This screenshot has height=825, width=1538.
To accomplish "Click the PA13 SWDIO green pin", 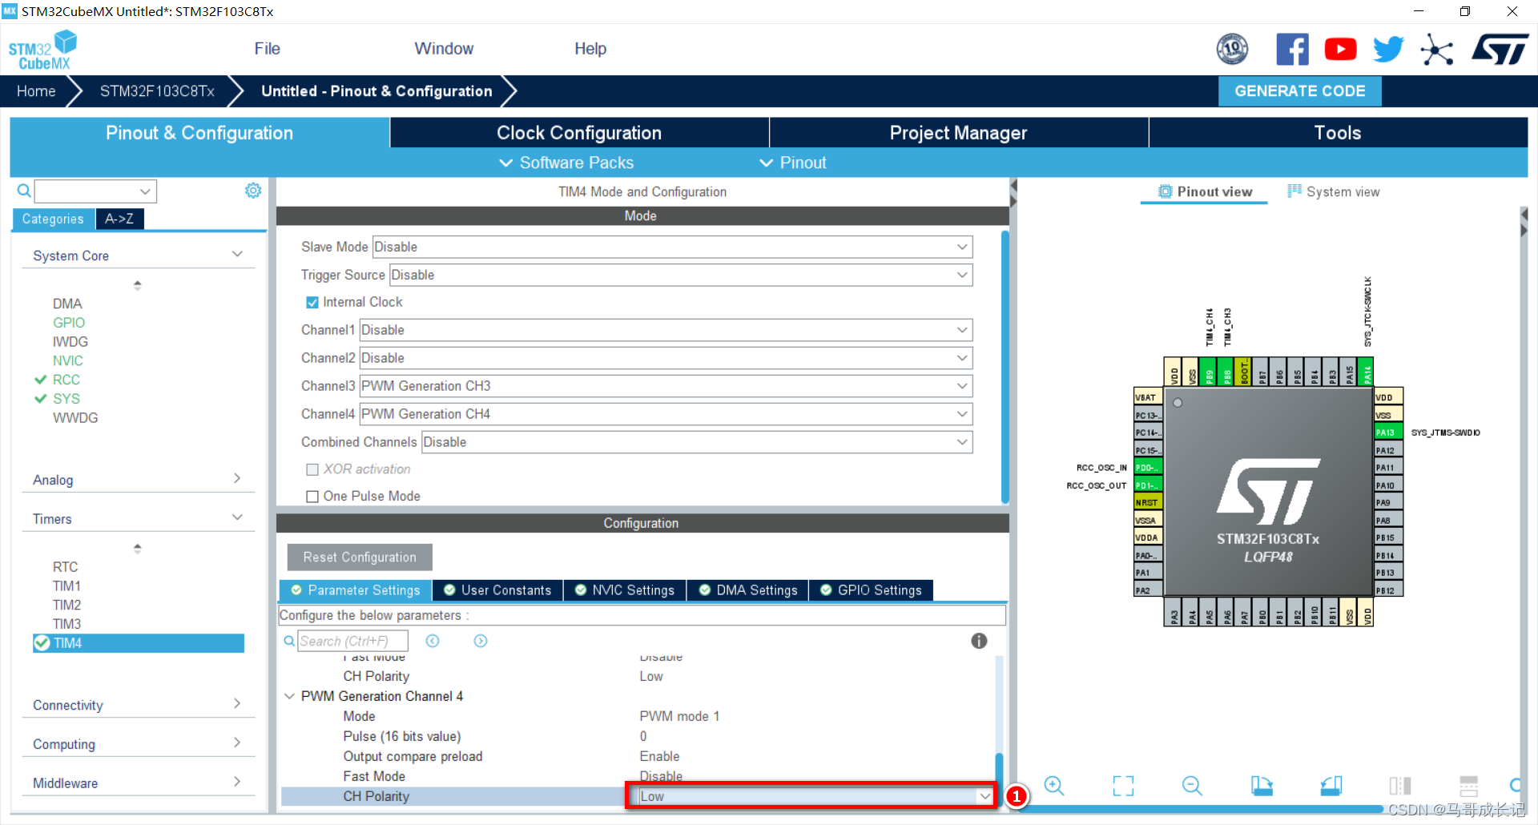I will 1388,433.
